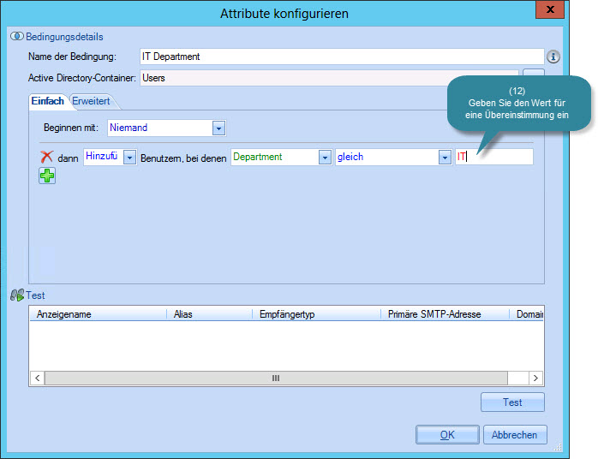Click the Test section heading text
Screen dimensions: 598x459
click(35, 295)
